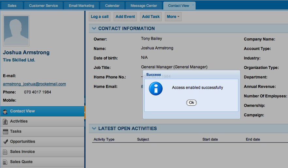This screenshot has width=288, height=168.
Task: Click the Campaign field label
Action: click(x=254, y=115)
